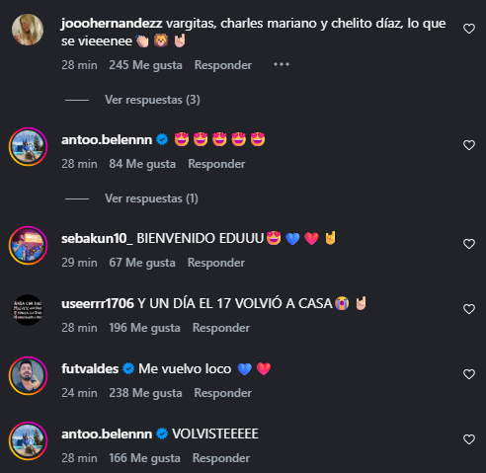The width and height of the screenshot is (486, 473).
Task: Open useerrr1706's profile avatar
Action: pos(28,310)
